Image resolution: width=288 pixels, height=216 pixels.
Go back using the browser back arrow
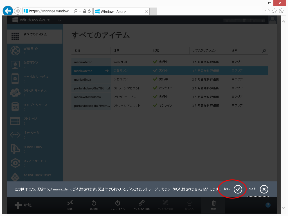pyautogui.click(x=8, y=11)
